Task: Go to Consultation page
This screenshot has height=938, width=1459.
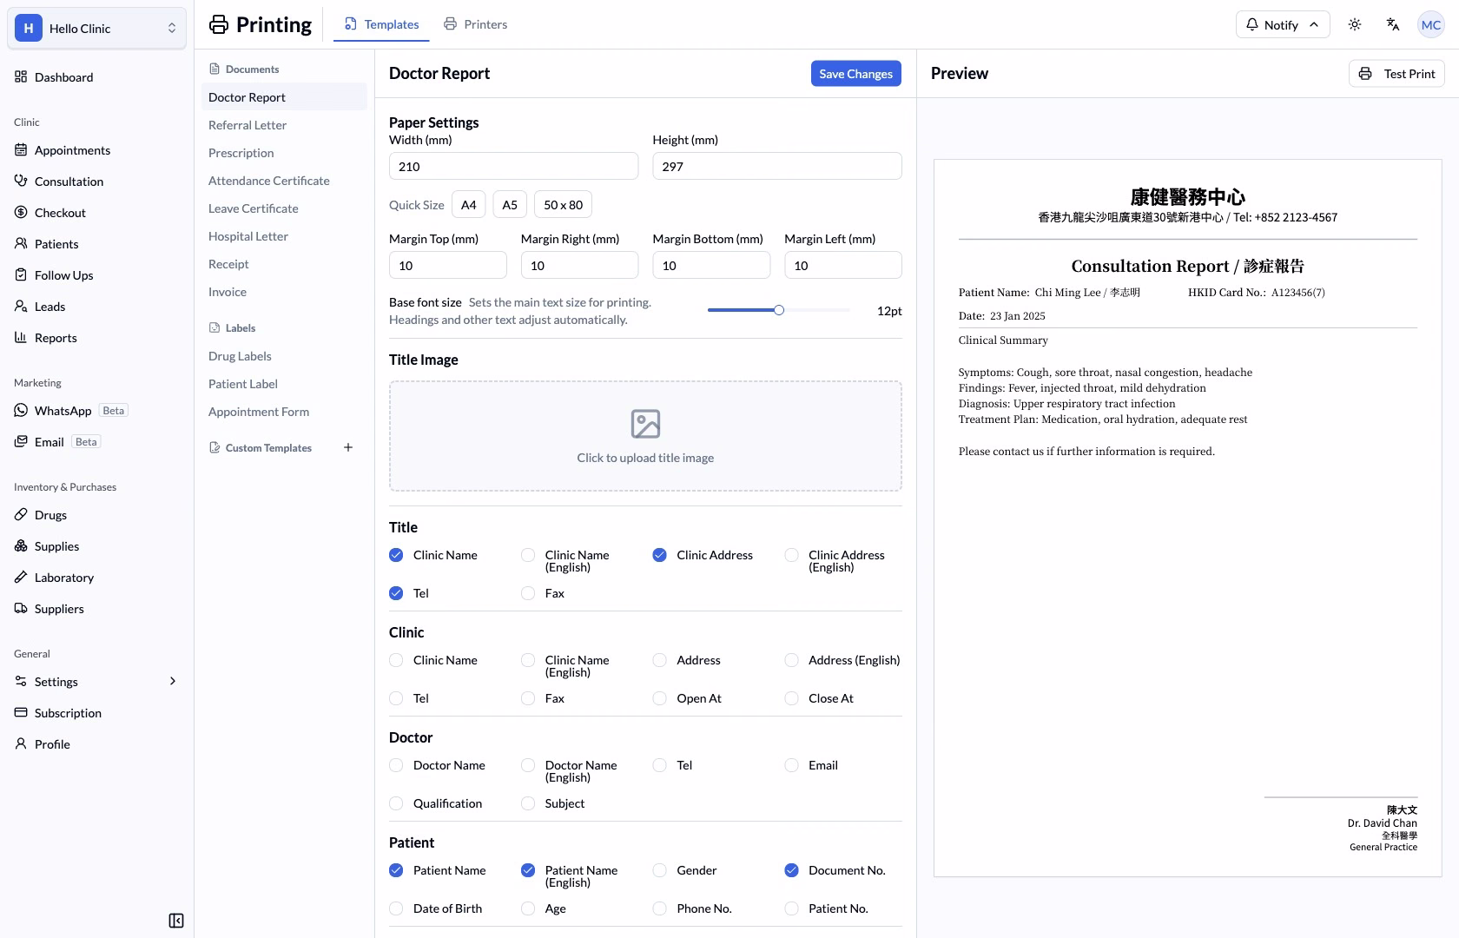Action: 96,182
